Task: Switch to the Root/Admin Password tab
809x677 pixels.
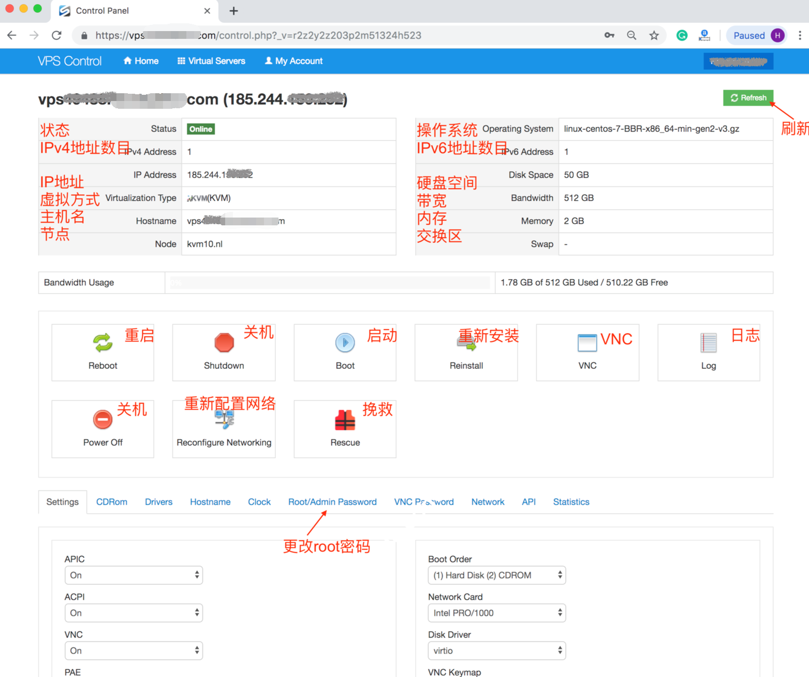Action: tap(332, 501)
